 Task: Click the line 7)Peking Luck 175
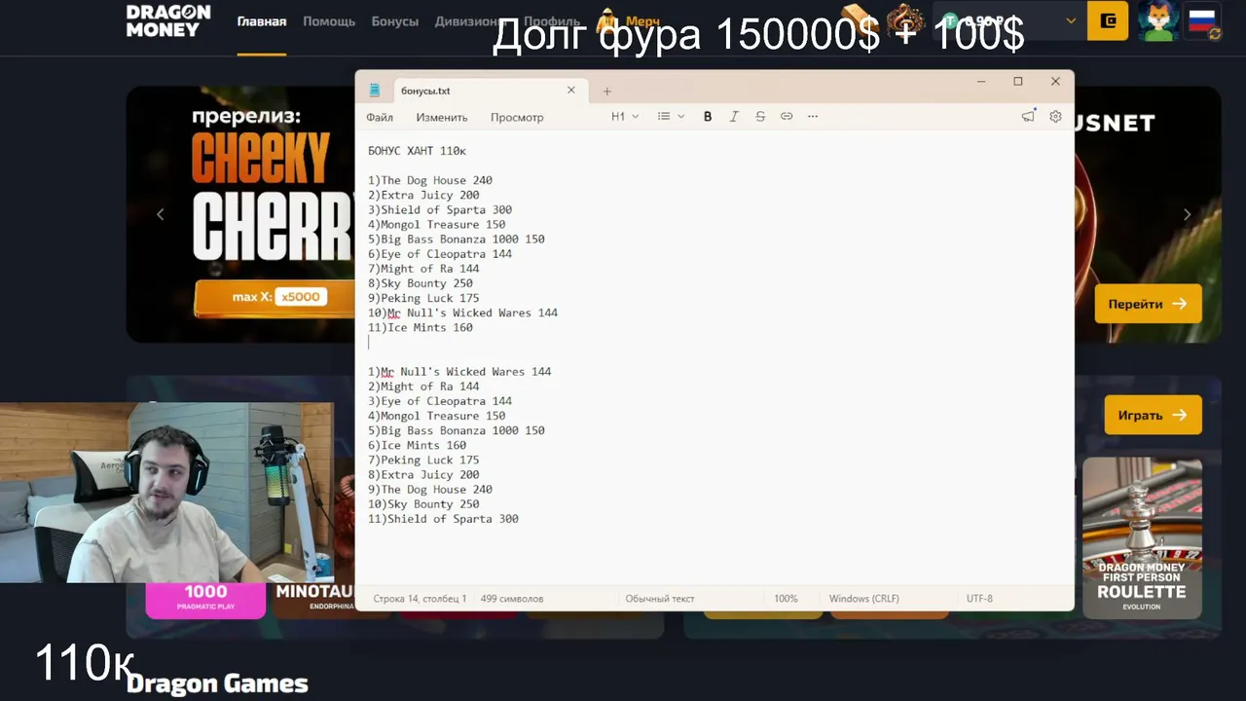pyautogui.click(x=423, y=460)
